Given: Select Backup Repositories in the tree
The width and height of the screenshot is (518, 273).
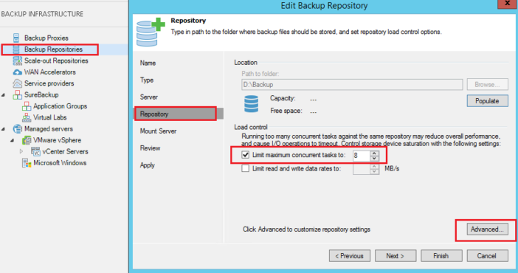Looking at the screenshot, I should [x=54, y=49].
